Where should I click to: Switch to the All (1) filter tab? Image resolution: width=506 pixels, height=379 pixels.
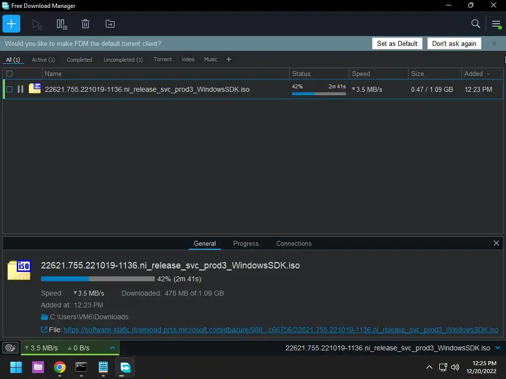coord(13,60)
